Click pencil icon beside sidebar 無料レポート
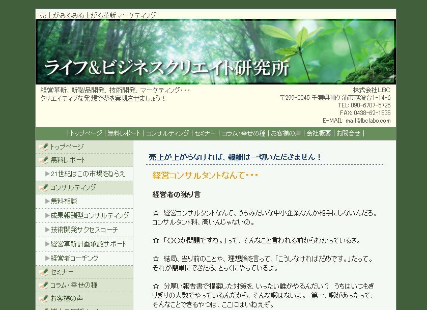Viewport: 427px width, 310px height. [44, 160]
